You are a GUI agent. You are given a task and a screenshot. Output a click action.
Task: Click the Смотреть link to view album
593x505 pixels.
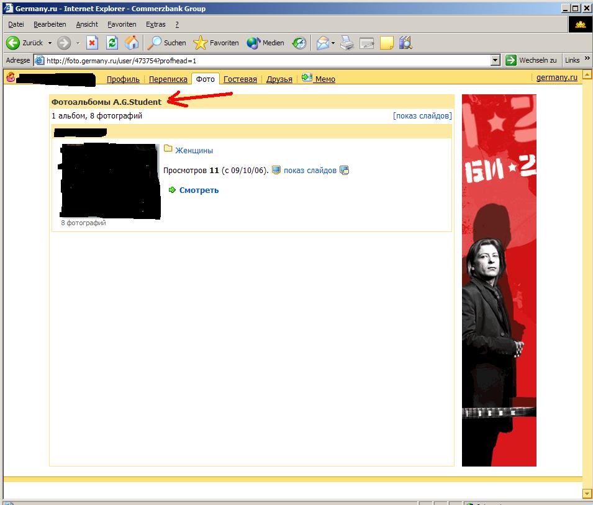(199, 190)
